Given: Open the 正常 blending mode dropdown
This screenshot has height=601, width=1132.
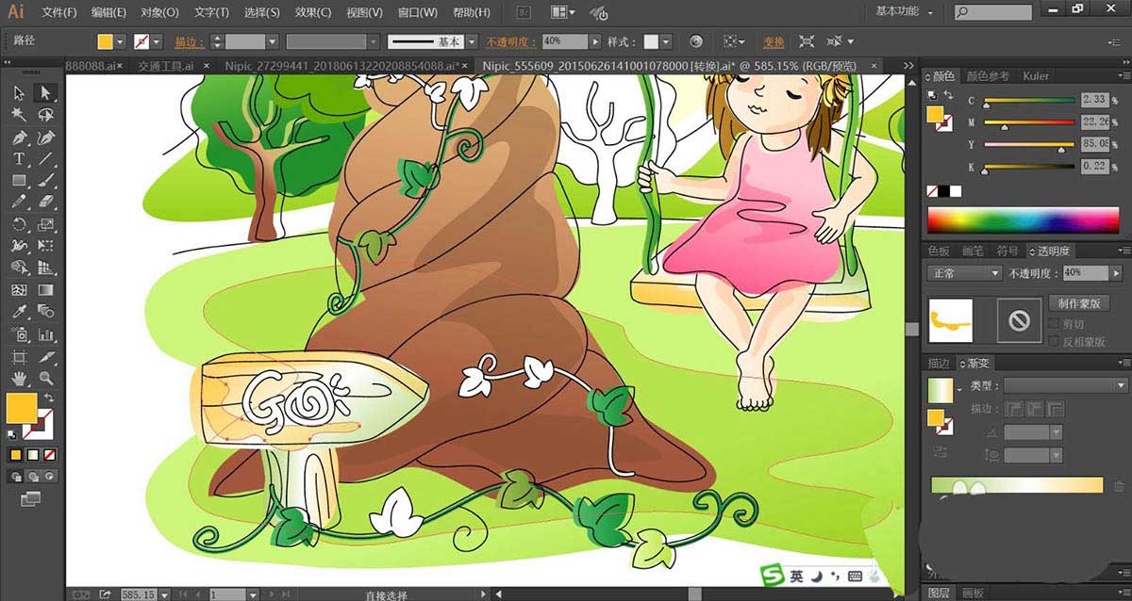Looking at the screenshot, I should coord(964,272).
